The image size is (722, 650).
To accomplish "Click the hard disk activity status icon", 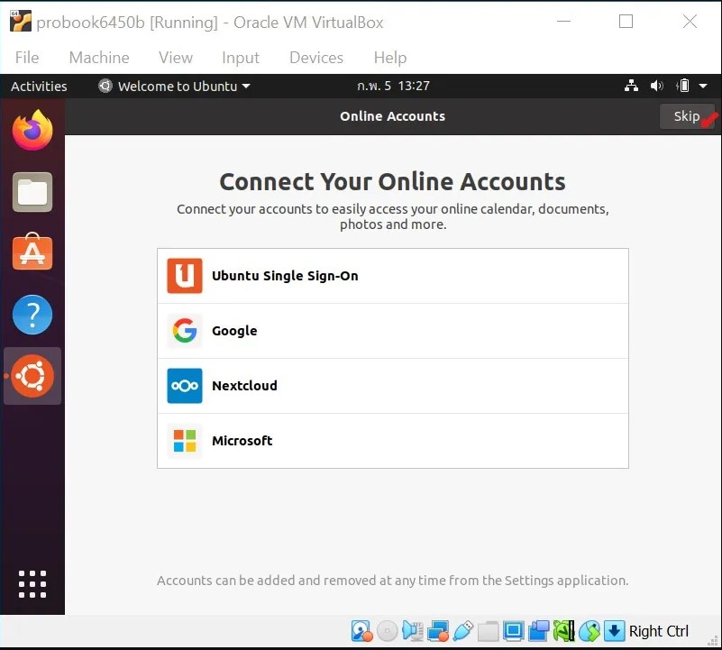I will 362,631.
